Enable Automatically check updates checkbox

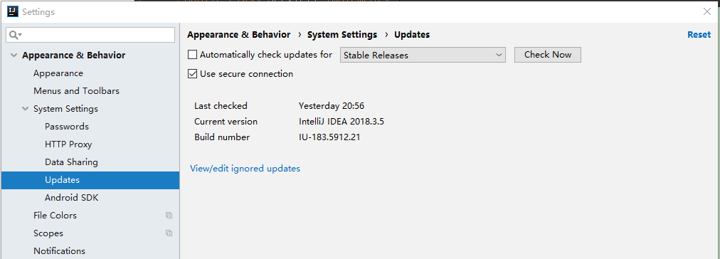coord(192,55)
